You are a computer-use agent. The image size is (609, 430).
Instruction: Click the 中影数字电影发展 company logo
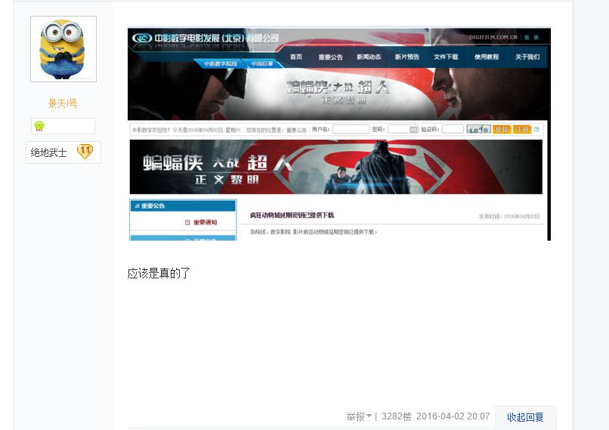[206, 38]
